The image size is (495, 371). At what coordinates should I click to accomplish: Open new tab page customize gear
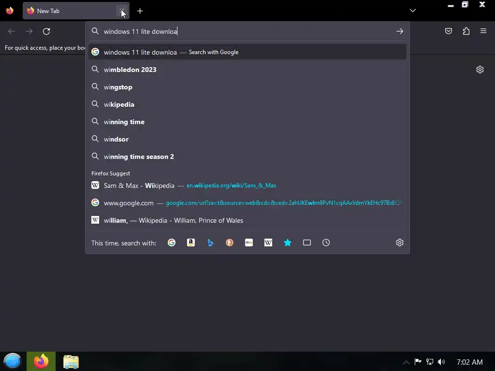point(480,70)
